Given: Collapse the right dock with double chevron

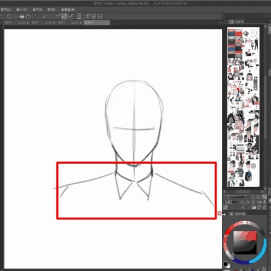Looking at the screenshot, I should tap(266, 16).
